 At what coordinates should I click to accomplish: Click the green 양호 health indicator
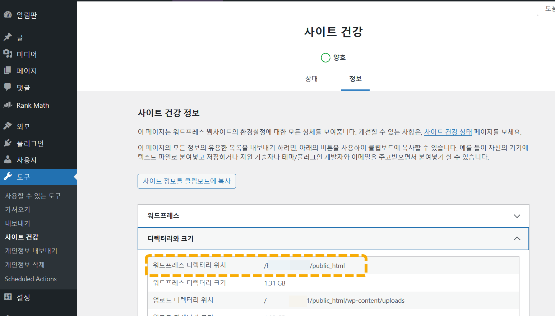click(325, 57)
